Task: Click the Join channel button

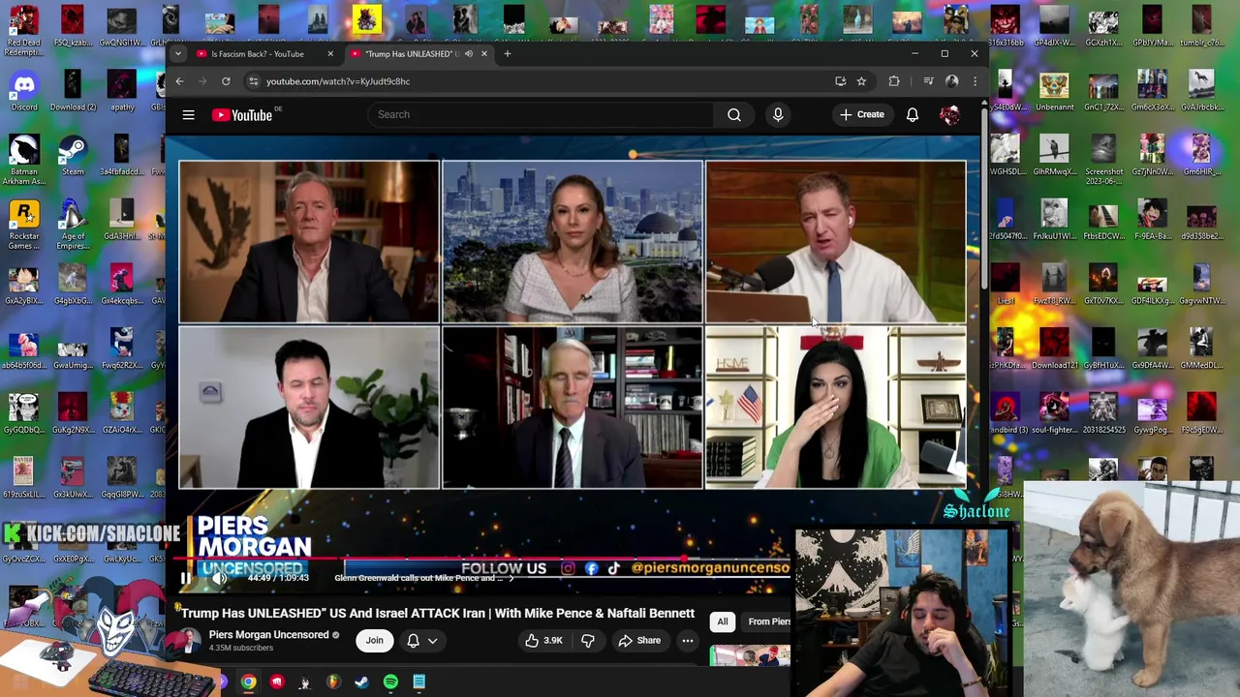Action: (x=374, y=640)
